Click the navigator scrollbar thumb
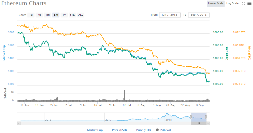Viewport: 253px width, 133px height. pyautogui.click(x=199, y=123)
